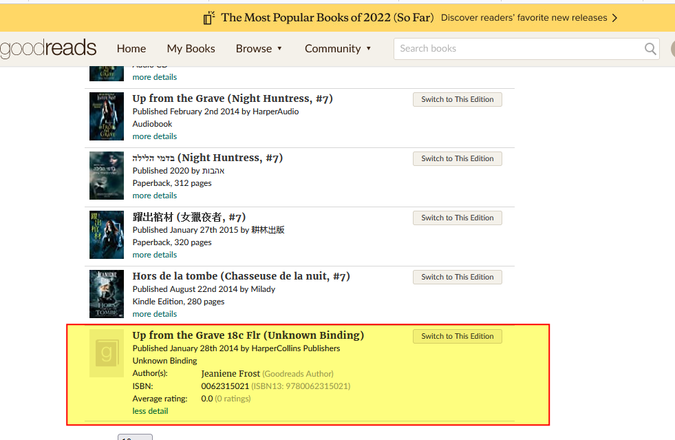Click the HarperAudio audiobook cover thumbnail
The image size is (675, 440).
click(x=107, y=116)
